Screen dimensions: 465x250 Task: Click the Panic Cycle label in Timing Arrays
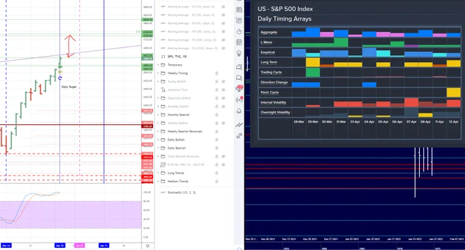269,92
